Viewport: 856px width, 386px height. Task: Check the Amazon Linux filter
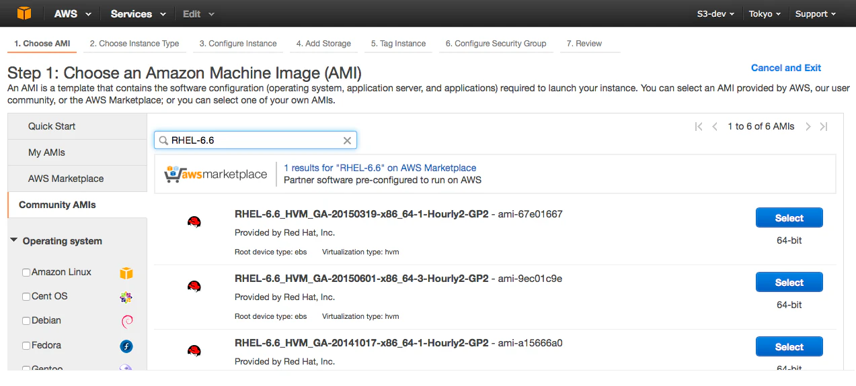coord(26,273)
